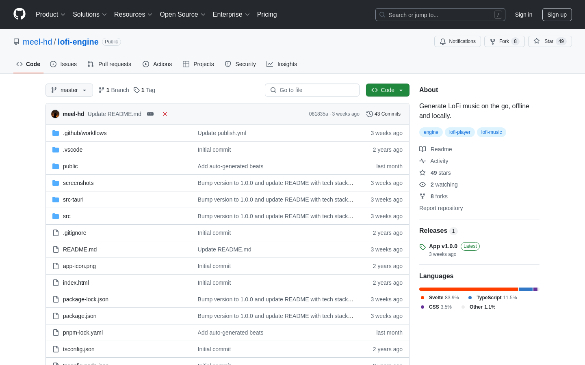The width and height of the screenshot is (585, 365).
Task: Click the CSS purple language dot
Action: [x=422, y=307]
